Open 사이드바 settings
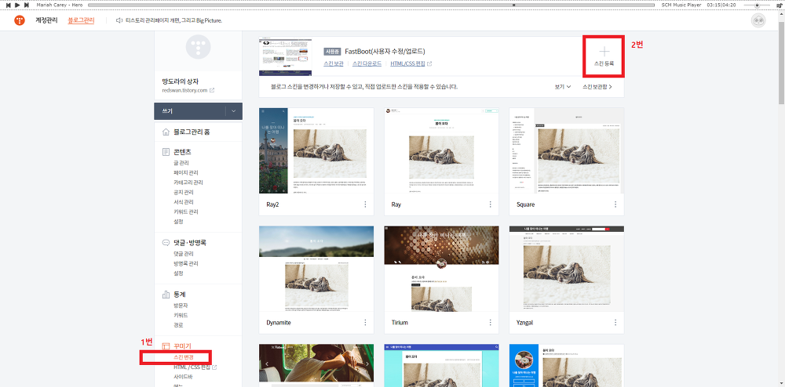Image resolution: width=785 pixels, height=387 pixels. (x=181, y=378)
